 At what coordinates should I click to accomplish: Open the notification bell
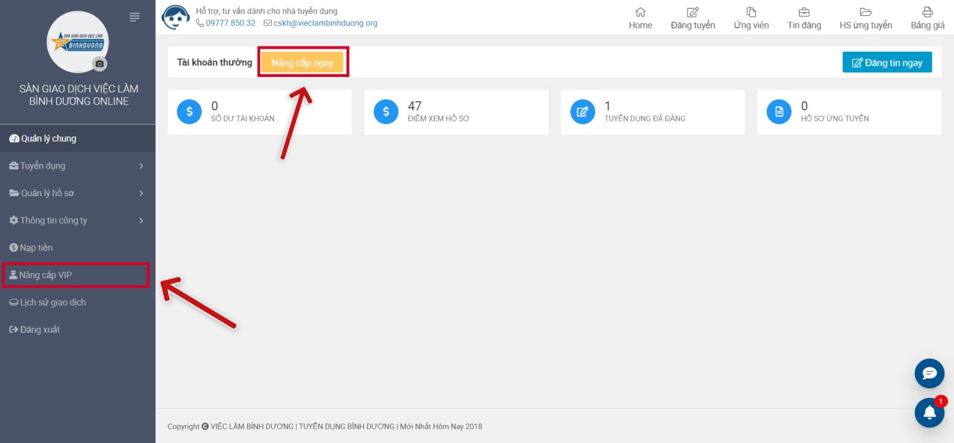(929, 412)
